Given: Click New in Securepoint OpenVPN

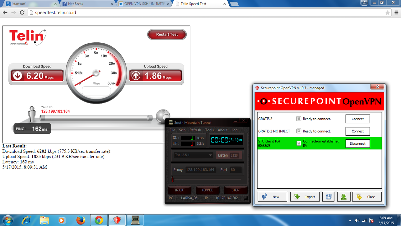Looking at the screenshot, I should pyautogui.click(x=273, y=197).
